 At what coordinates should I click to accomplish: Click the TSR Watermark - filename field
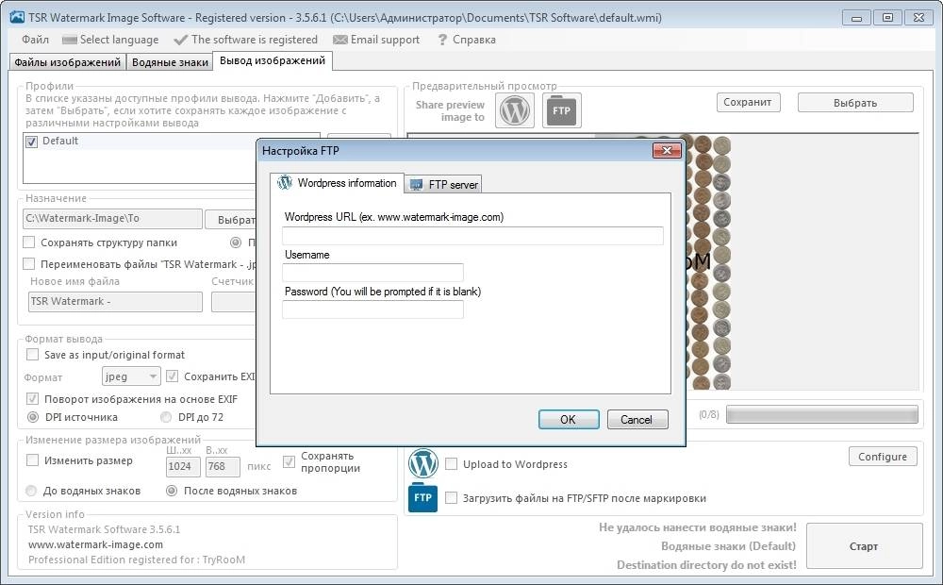(x=115, y=302)
